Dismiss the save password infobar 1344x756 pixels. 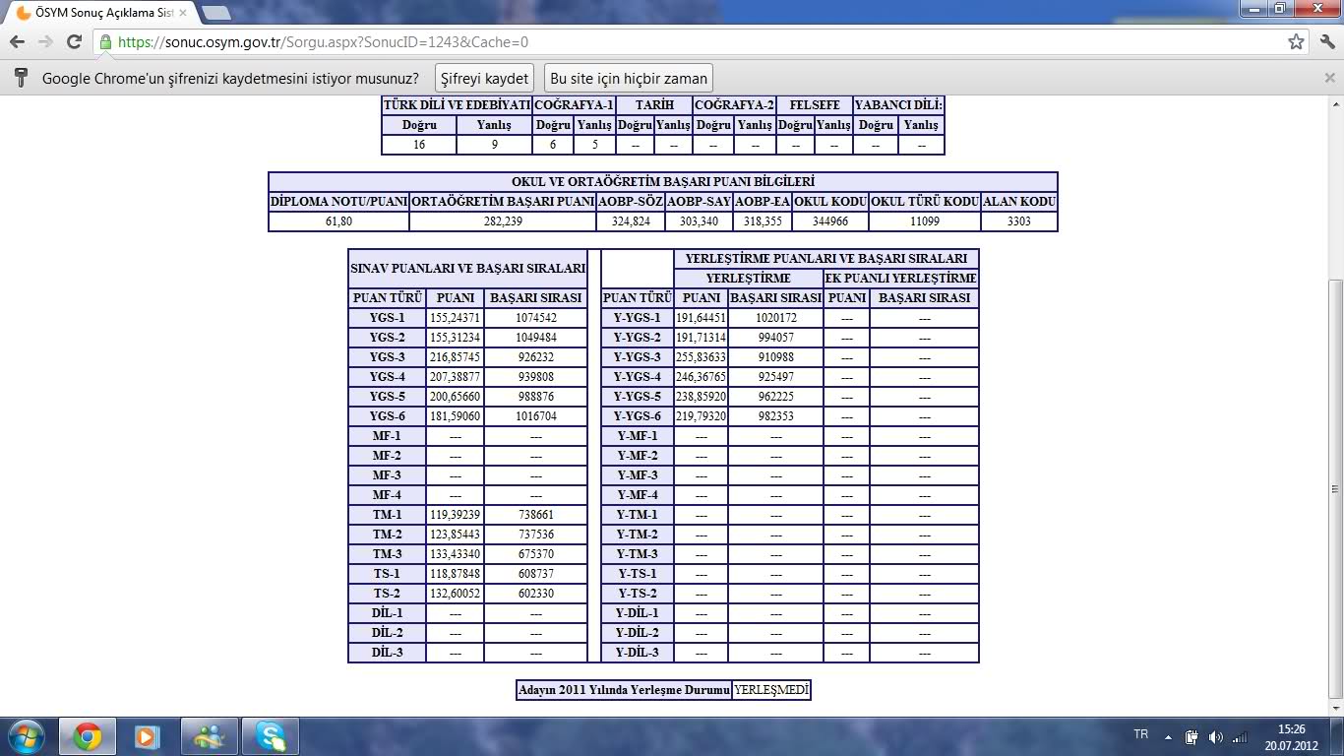click(x=1329, y=78)
